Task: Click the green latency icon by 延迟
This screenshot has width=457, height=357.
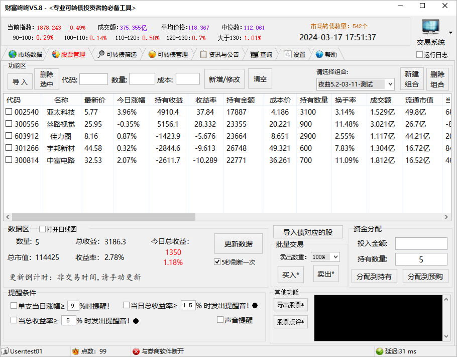Action: (x=380, y=351)
